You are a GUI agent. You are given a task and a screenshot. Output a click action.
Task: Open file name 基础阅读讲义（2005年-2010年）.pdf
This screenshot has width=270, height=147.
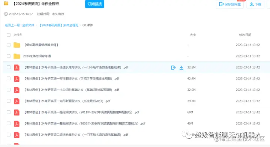pos(84,123)
